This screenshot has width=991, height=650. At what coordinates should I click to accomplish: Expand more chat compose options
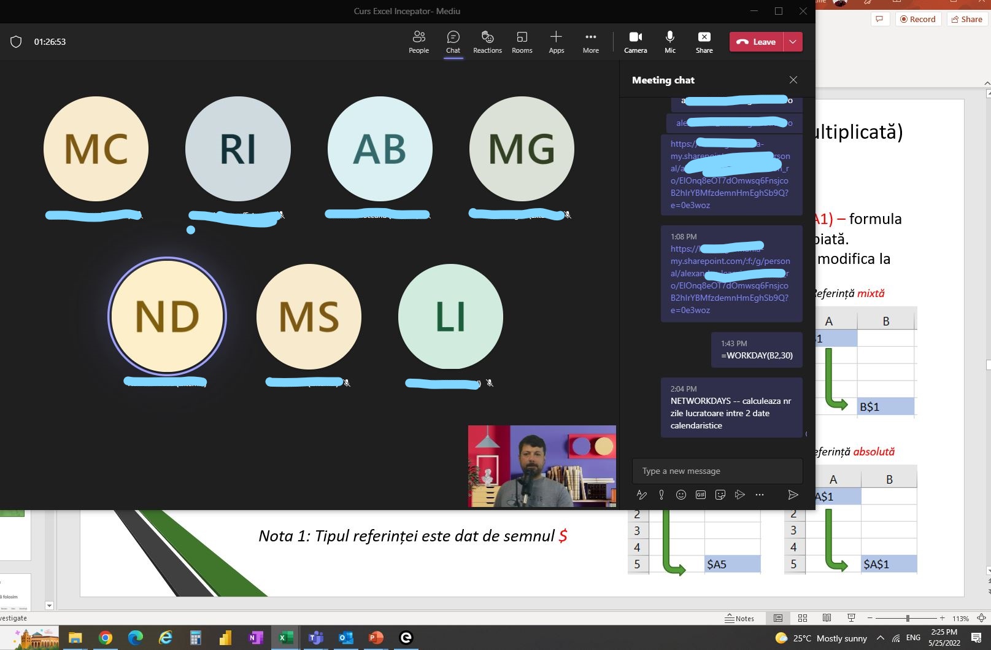point(759,495)
